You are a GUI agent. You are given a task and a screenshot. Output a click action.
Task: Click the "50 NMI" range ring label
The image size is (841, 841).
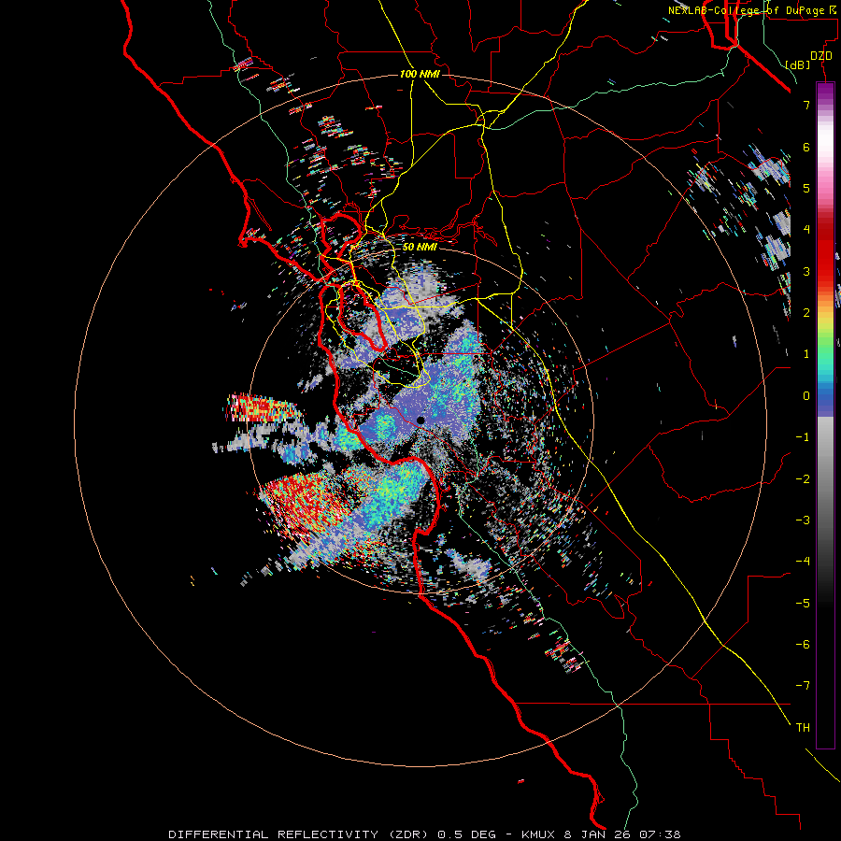click(x=420, y=247)
